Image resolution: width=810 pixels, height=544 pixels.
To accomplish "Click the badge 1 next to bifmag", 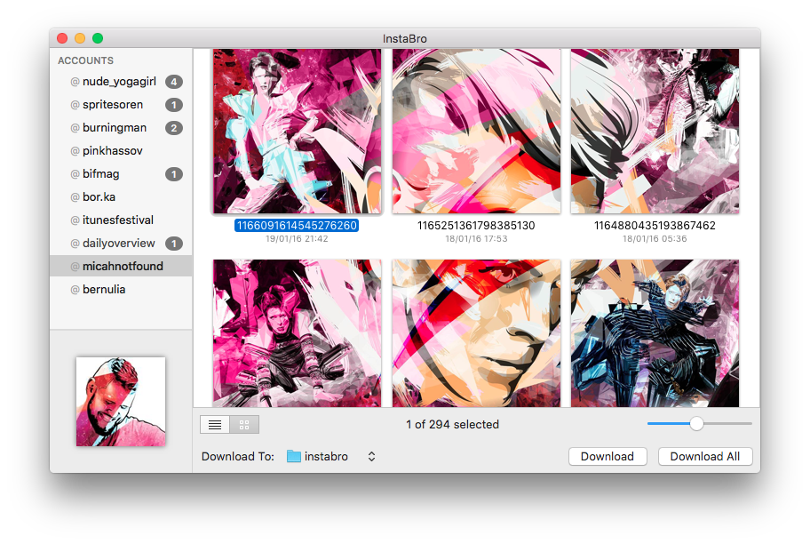I will (x=174, y=174).
